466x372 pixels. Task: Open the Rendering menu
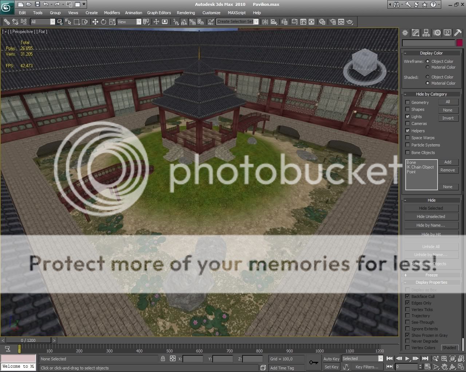pyautogui.click(x=186, y=13)
